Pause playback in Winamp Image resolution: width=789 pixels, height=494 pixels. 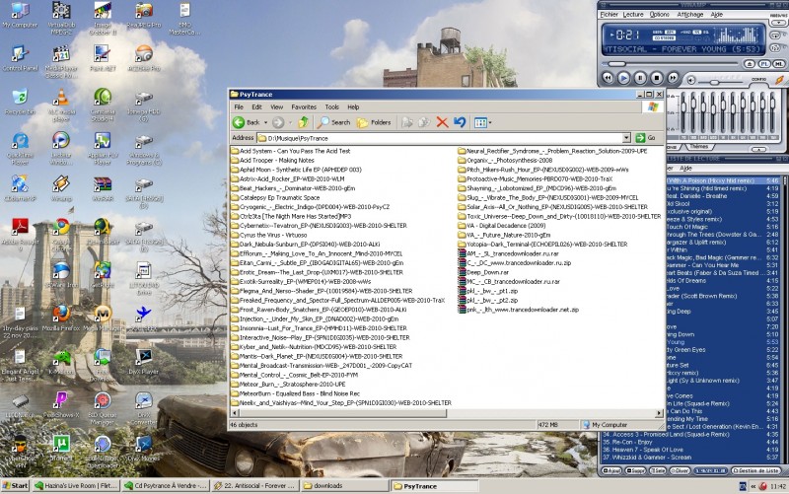640,78
